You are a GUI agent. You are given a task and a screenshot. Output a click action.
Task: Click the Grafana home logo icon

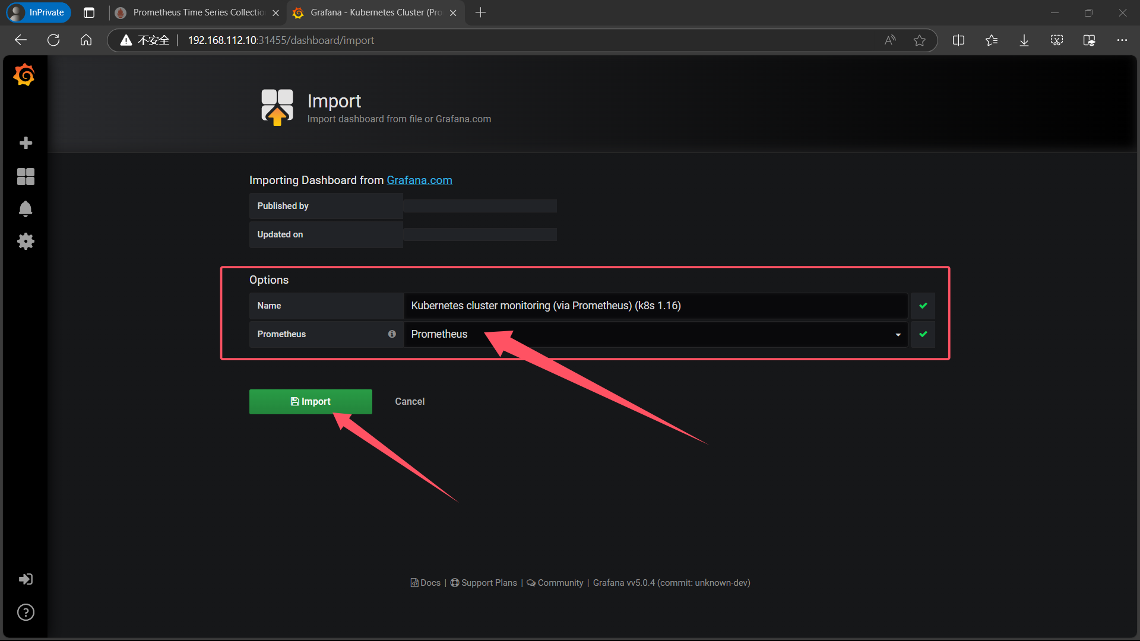[x=24, y=75]
